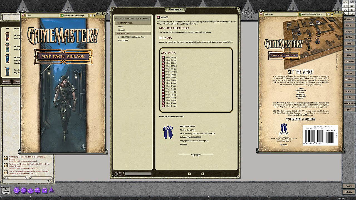Image resolution: width=356 pixels, height=200 pixels.
Task: Collapse the BACKMATTER section header
Action: click(x=133, y=33)
